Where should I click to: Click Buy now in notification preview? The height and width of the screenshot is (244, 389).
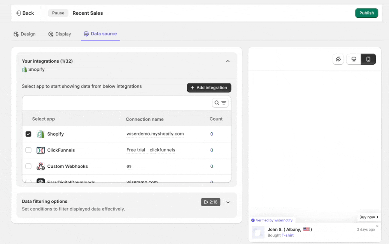pyautogui.click(x=369, y=217)
